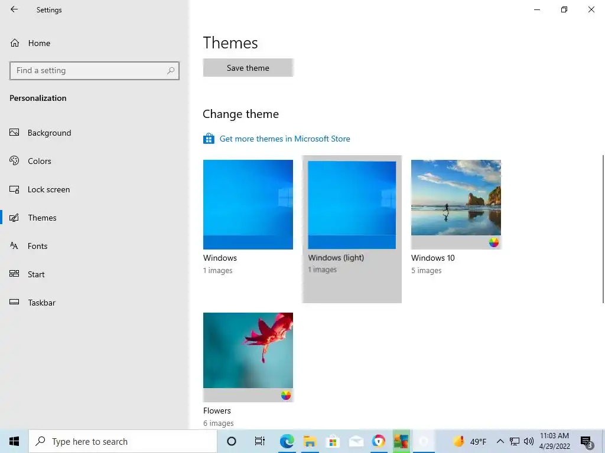This screenshot has height=453, width=605.
Task: Open File Explorer from taskbar
Action: click(310, 441)
